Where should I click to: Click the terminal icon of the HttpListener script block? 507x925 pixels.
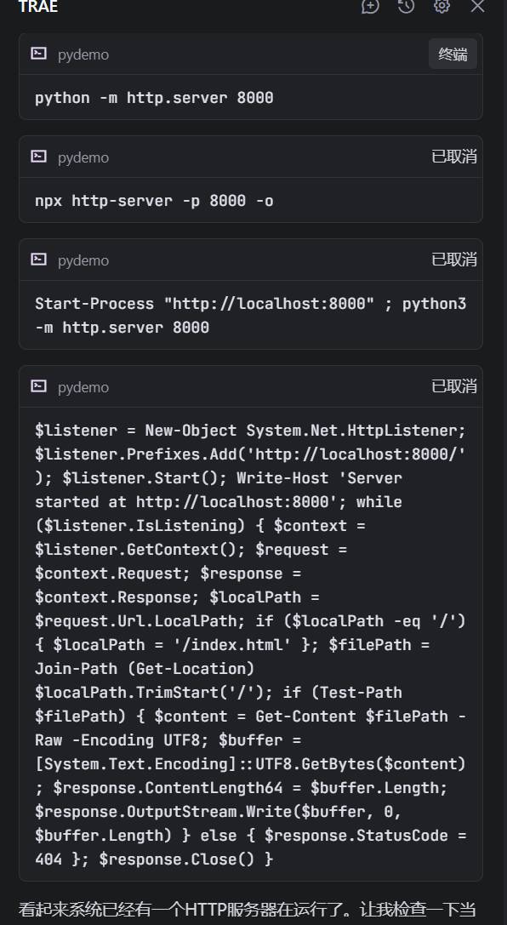click(x=39, y=386)
